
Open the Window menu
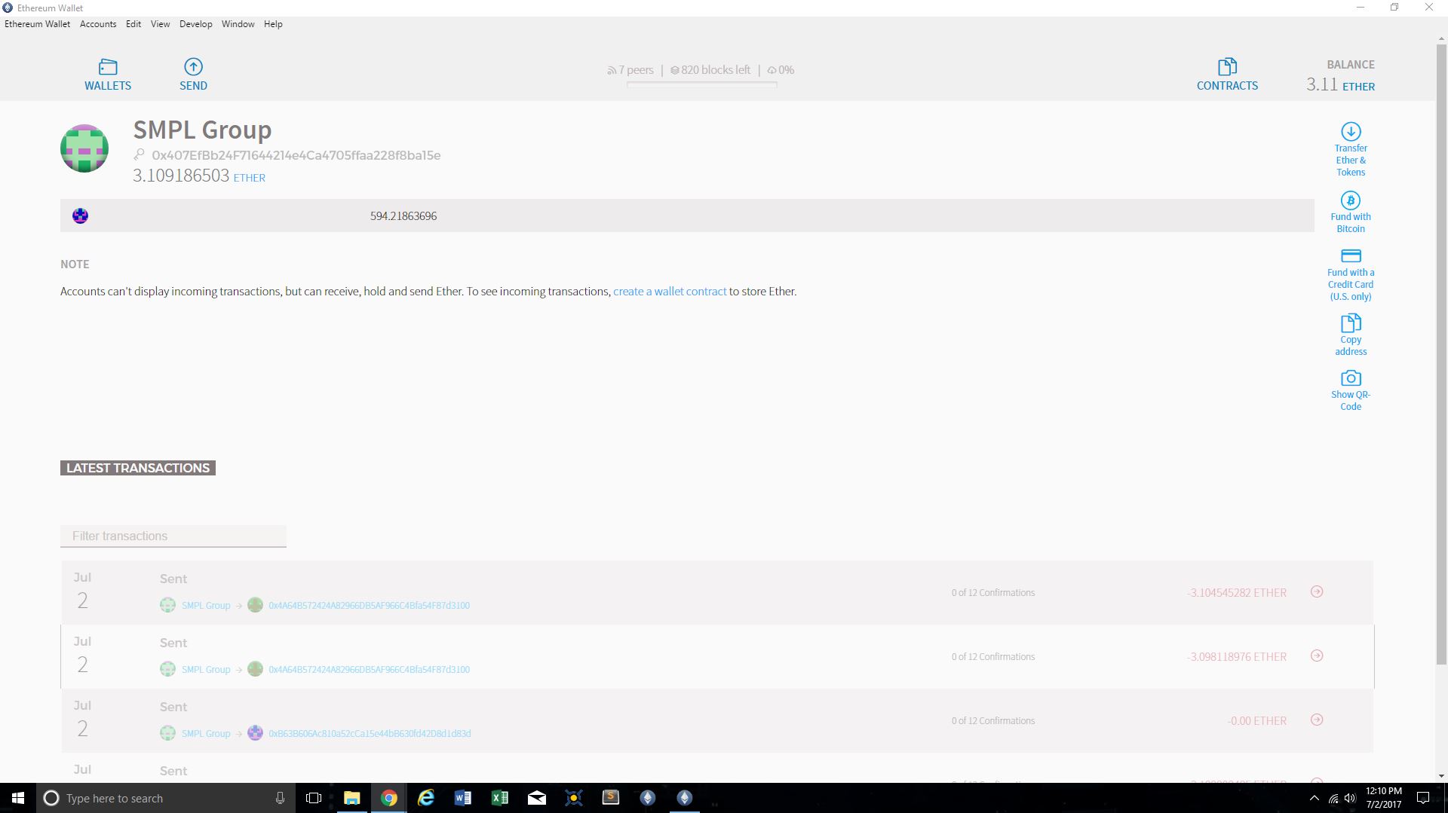point(238,24)
